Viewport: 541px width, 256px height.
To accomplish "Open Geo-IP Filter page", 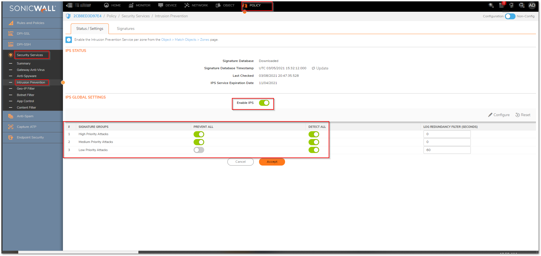I will [x=26, y=88].
